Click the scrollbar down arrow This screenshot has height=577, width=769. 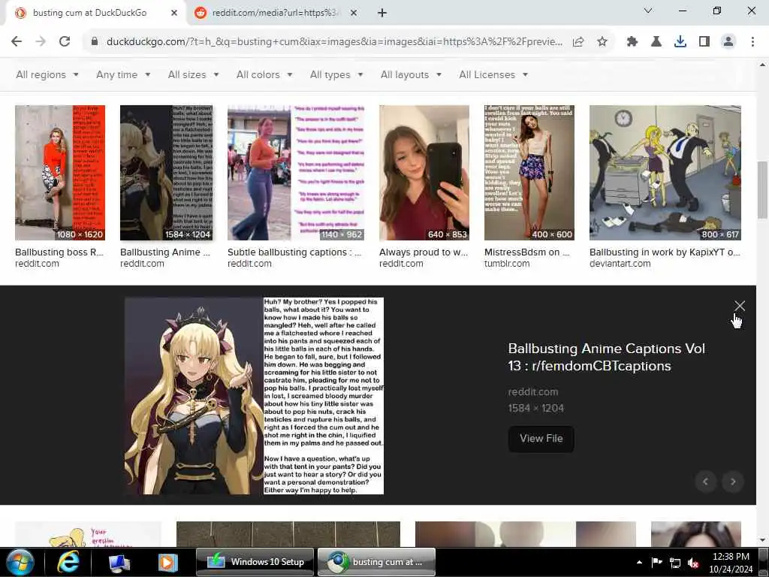(763, 540)
